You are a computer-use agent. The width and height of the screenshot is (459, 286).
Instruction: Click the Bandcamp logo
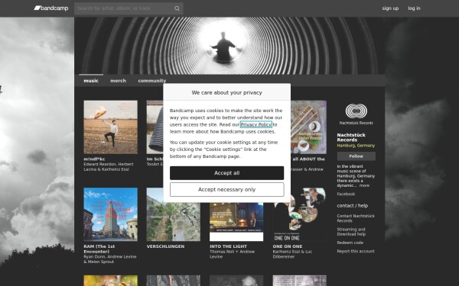coord(51,8)
